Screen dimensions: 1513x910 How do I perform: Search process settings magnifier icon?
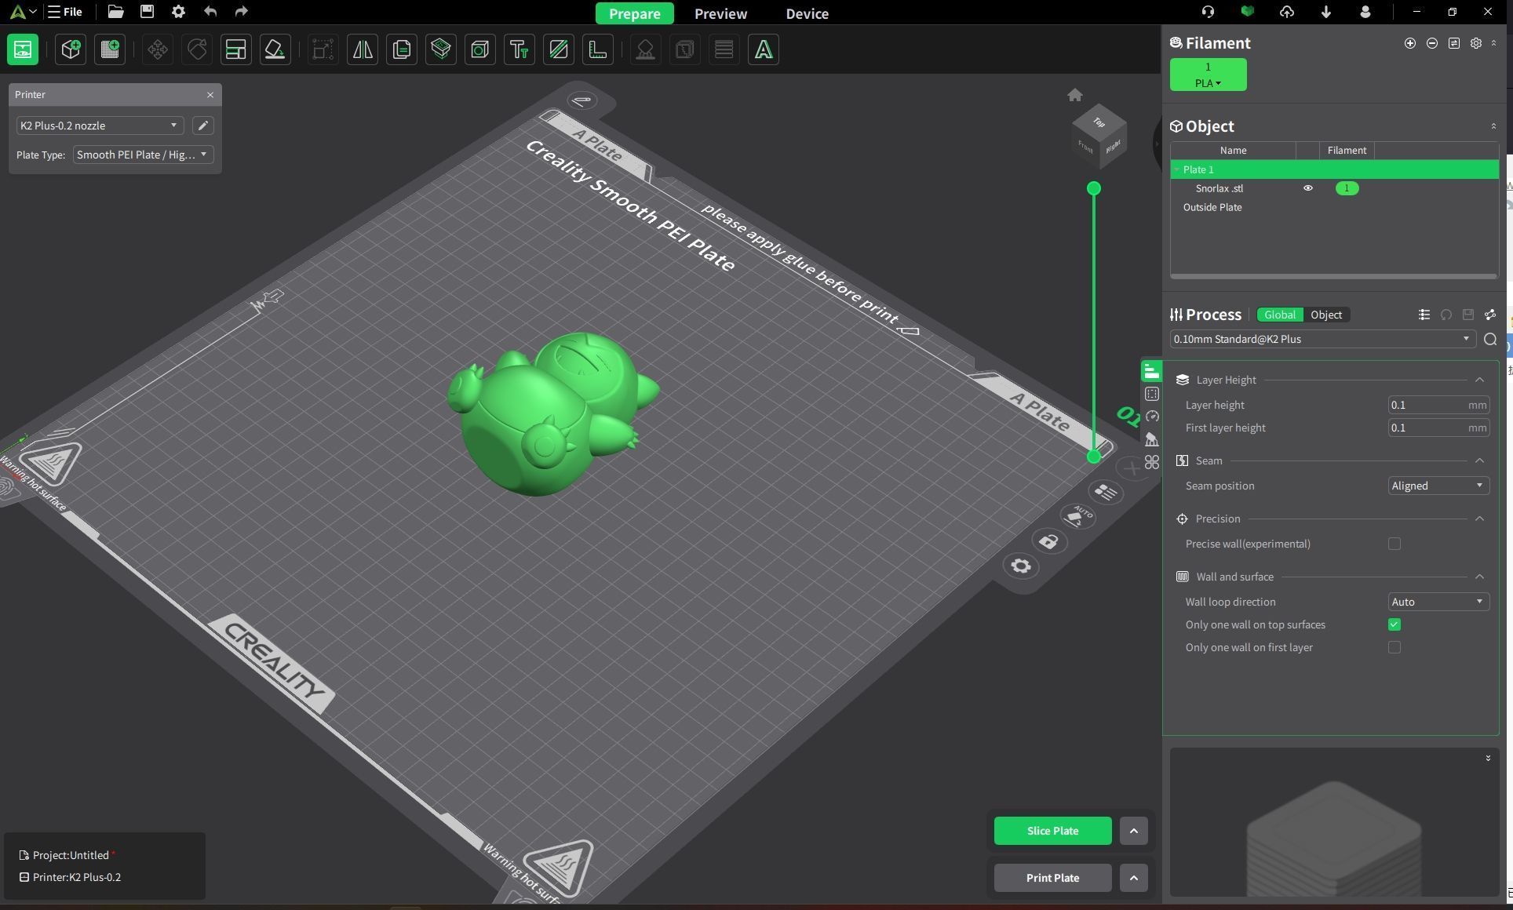click(x=1490, y=340)
